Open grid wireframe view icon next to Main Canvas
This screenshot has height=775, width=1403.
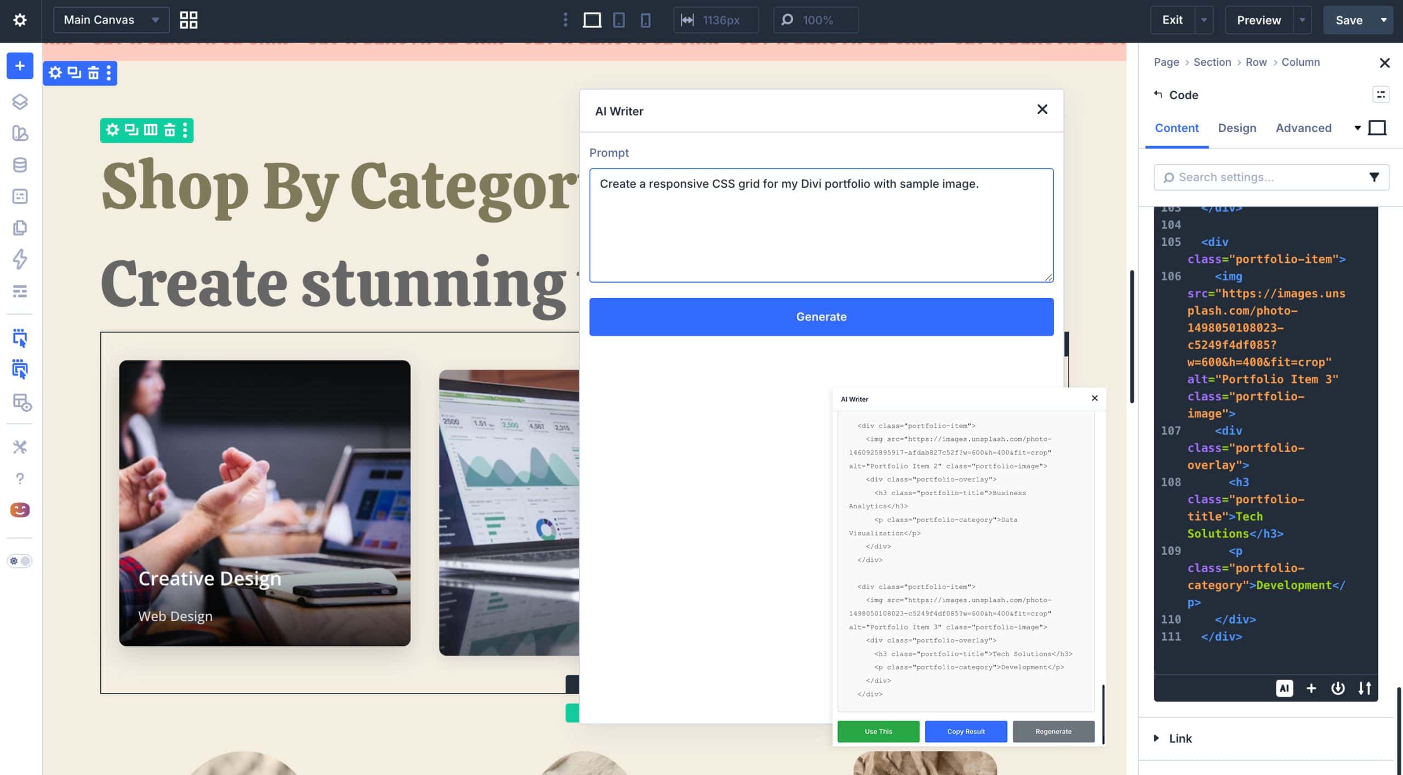coord(189,20)
